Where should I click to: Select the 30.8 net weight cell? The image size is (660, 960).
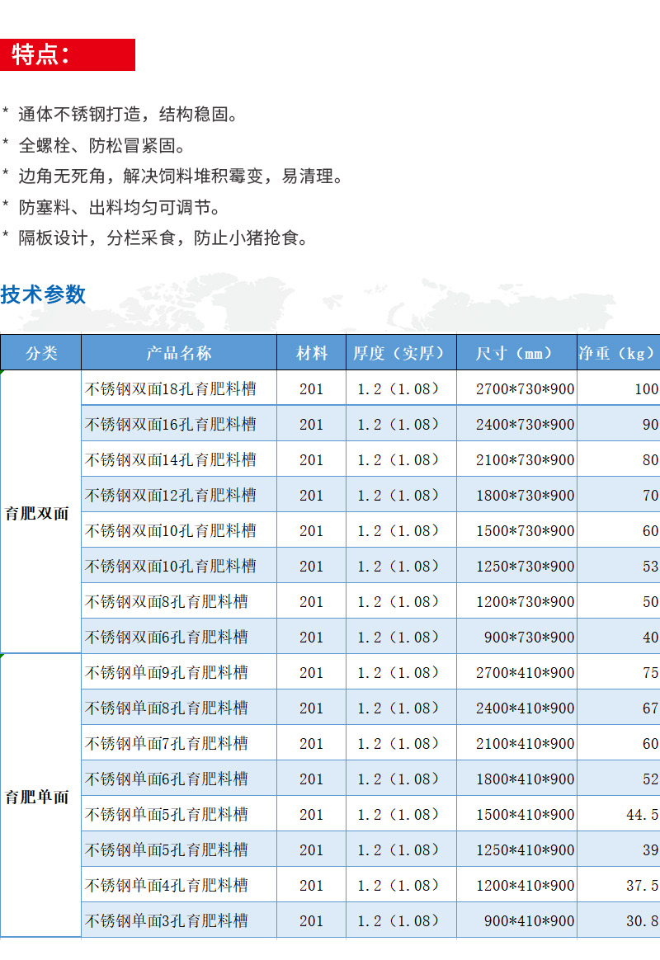click(642, 920)
